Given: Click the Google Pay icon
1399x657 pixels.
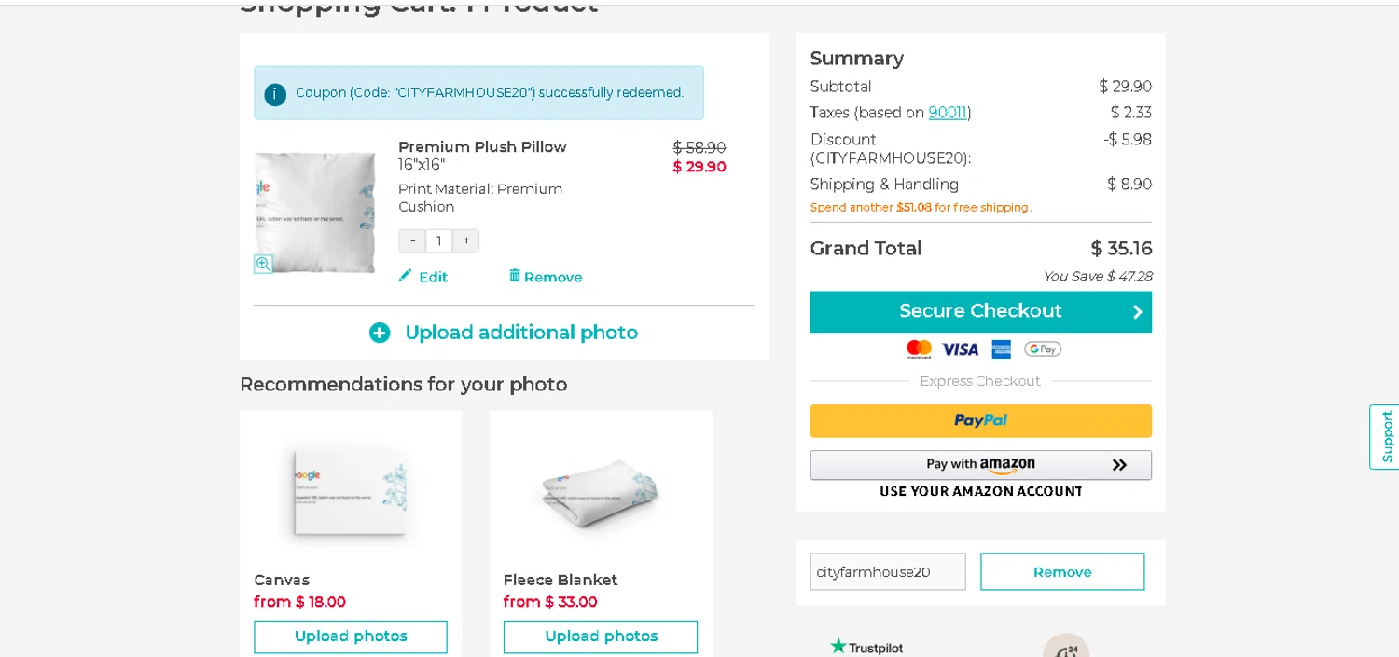Looking at the screenshot, I should click(1042, 349).
